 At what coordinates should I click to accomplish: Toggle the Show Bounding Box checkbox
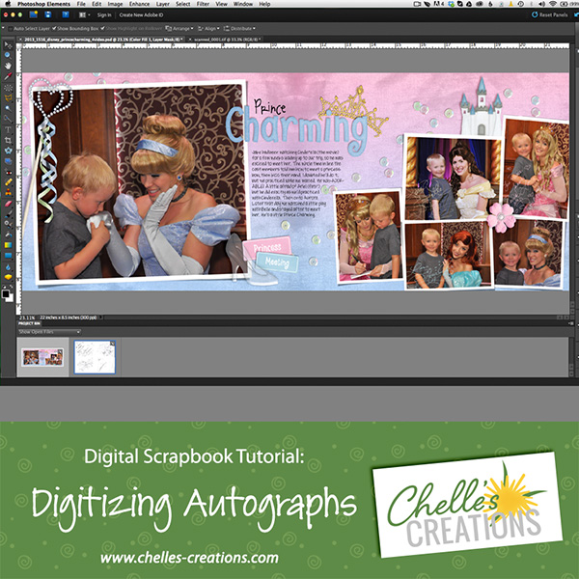pyautogui.click(x=54, y=28)
